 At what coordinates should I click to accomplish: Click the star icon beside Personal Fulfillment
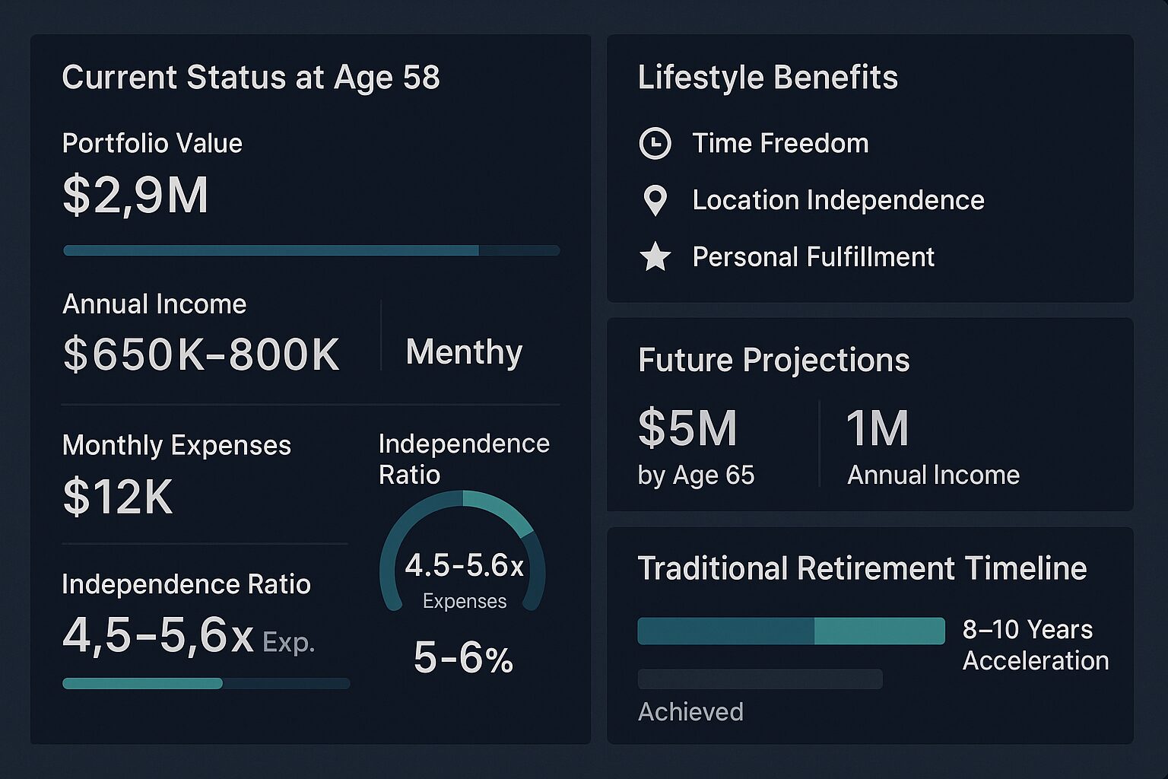click(x=655, y=257)
